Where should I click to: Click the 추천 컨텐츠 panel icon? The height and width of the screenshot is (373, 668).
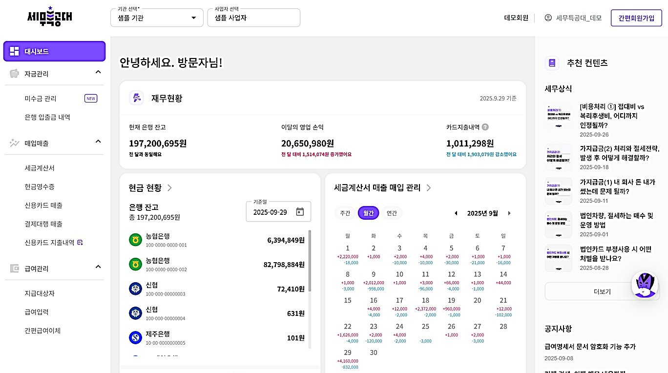click(552, 62)
